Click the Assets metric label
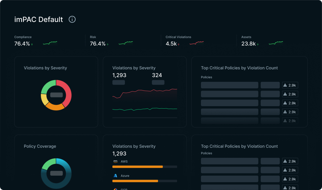The height and width of the screenshot is (190, 322). (x=246, y=37)
